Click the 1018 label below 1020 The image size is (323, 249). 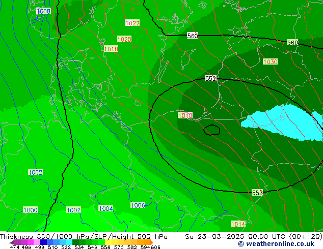tap(111, 49)
